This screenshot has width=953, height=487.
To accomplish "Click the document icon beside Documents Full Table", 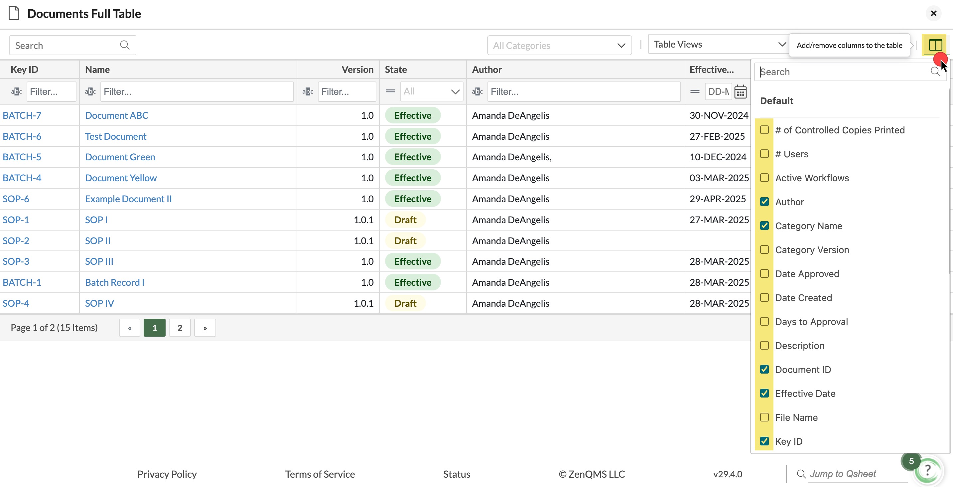I will pos(14,13).
